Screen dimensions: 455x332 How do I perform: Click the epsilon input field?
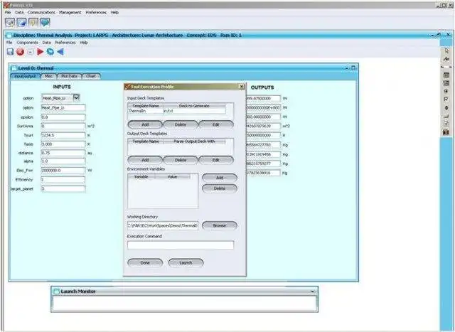(x=63, y=117)
